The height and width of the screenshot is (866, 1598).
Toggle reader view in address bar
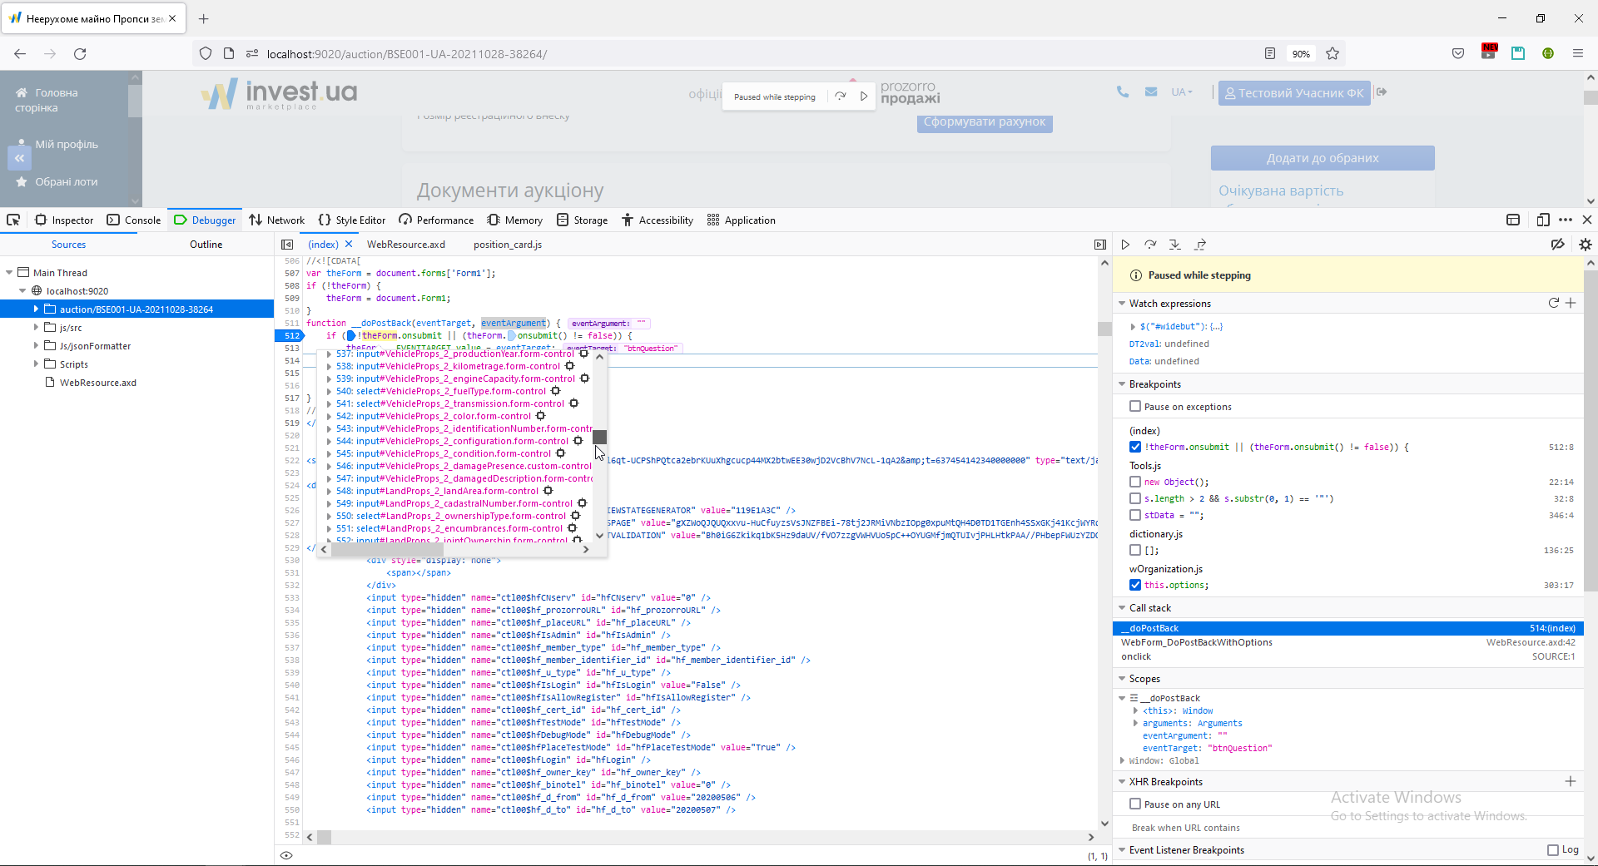point(1270,54)
